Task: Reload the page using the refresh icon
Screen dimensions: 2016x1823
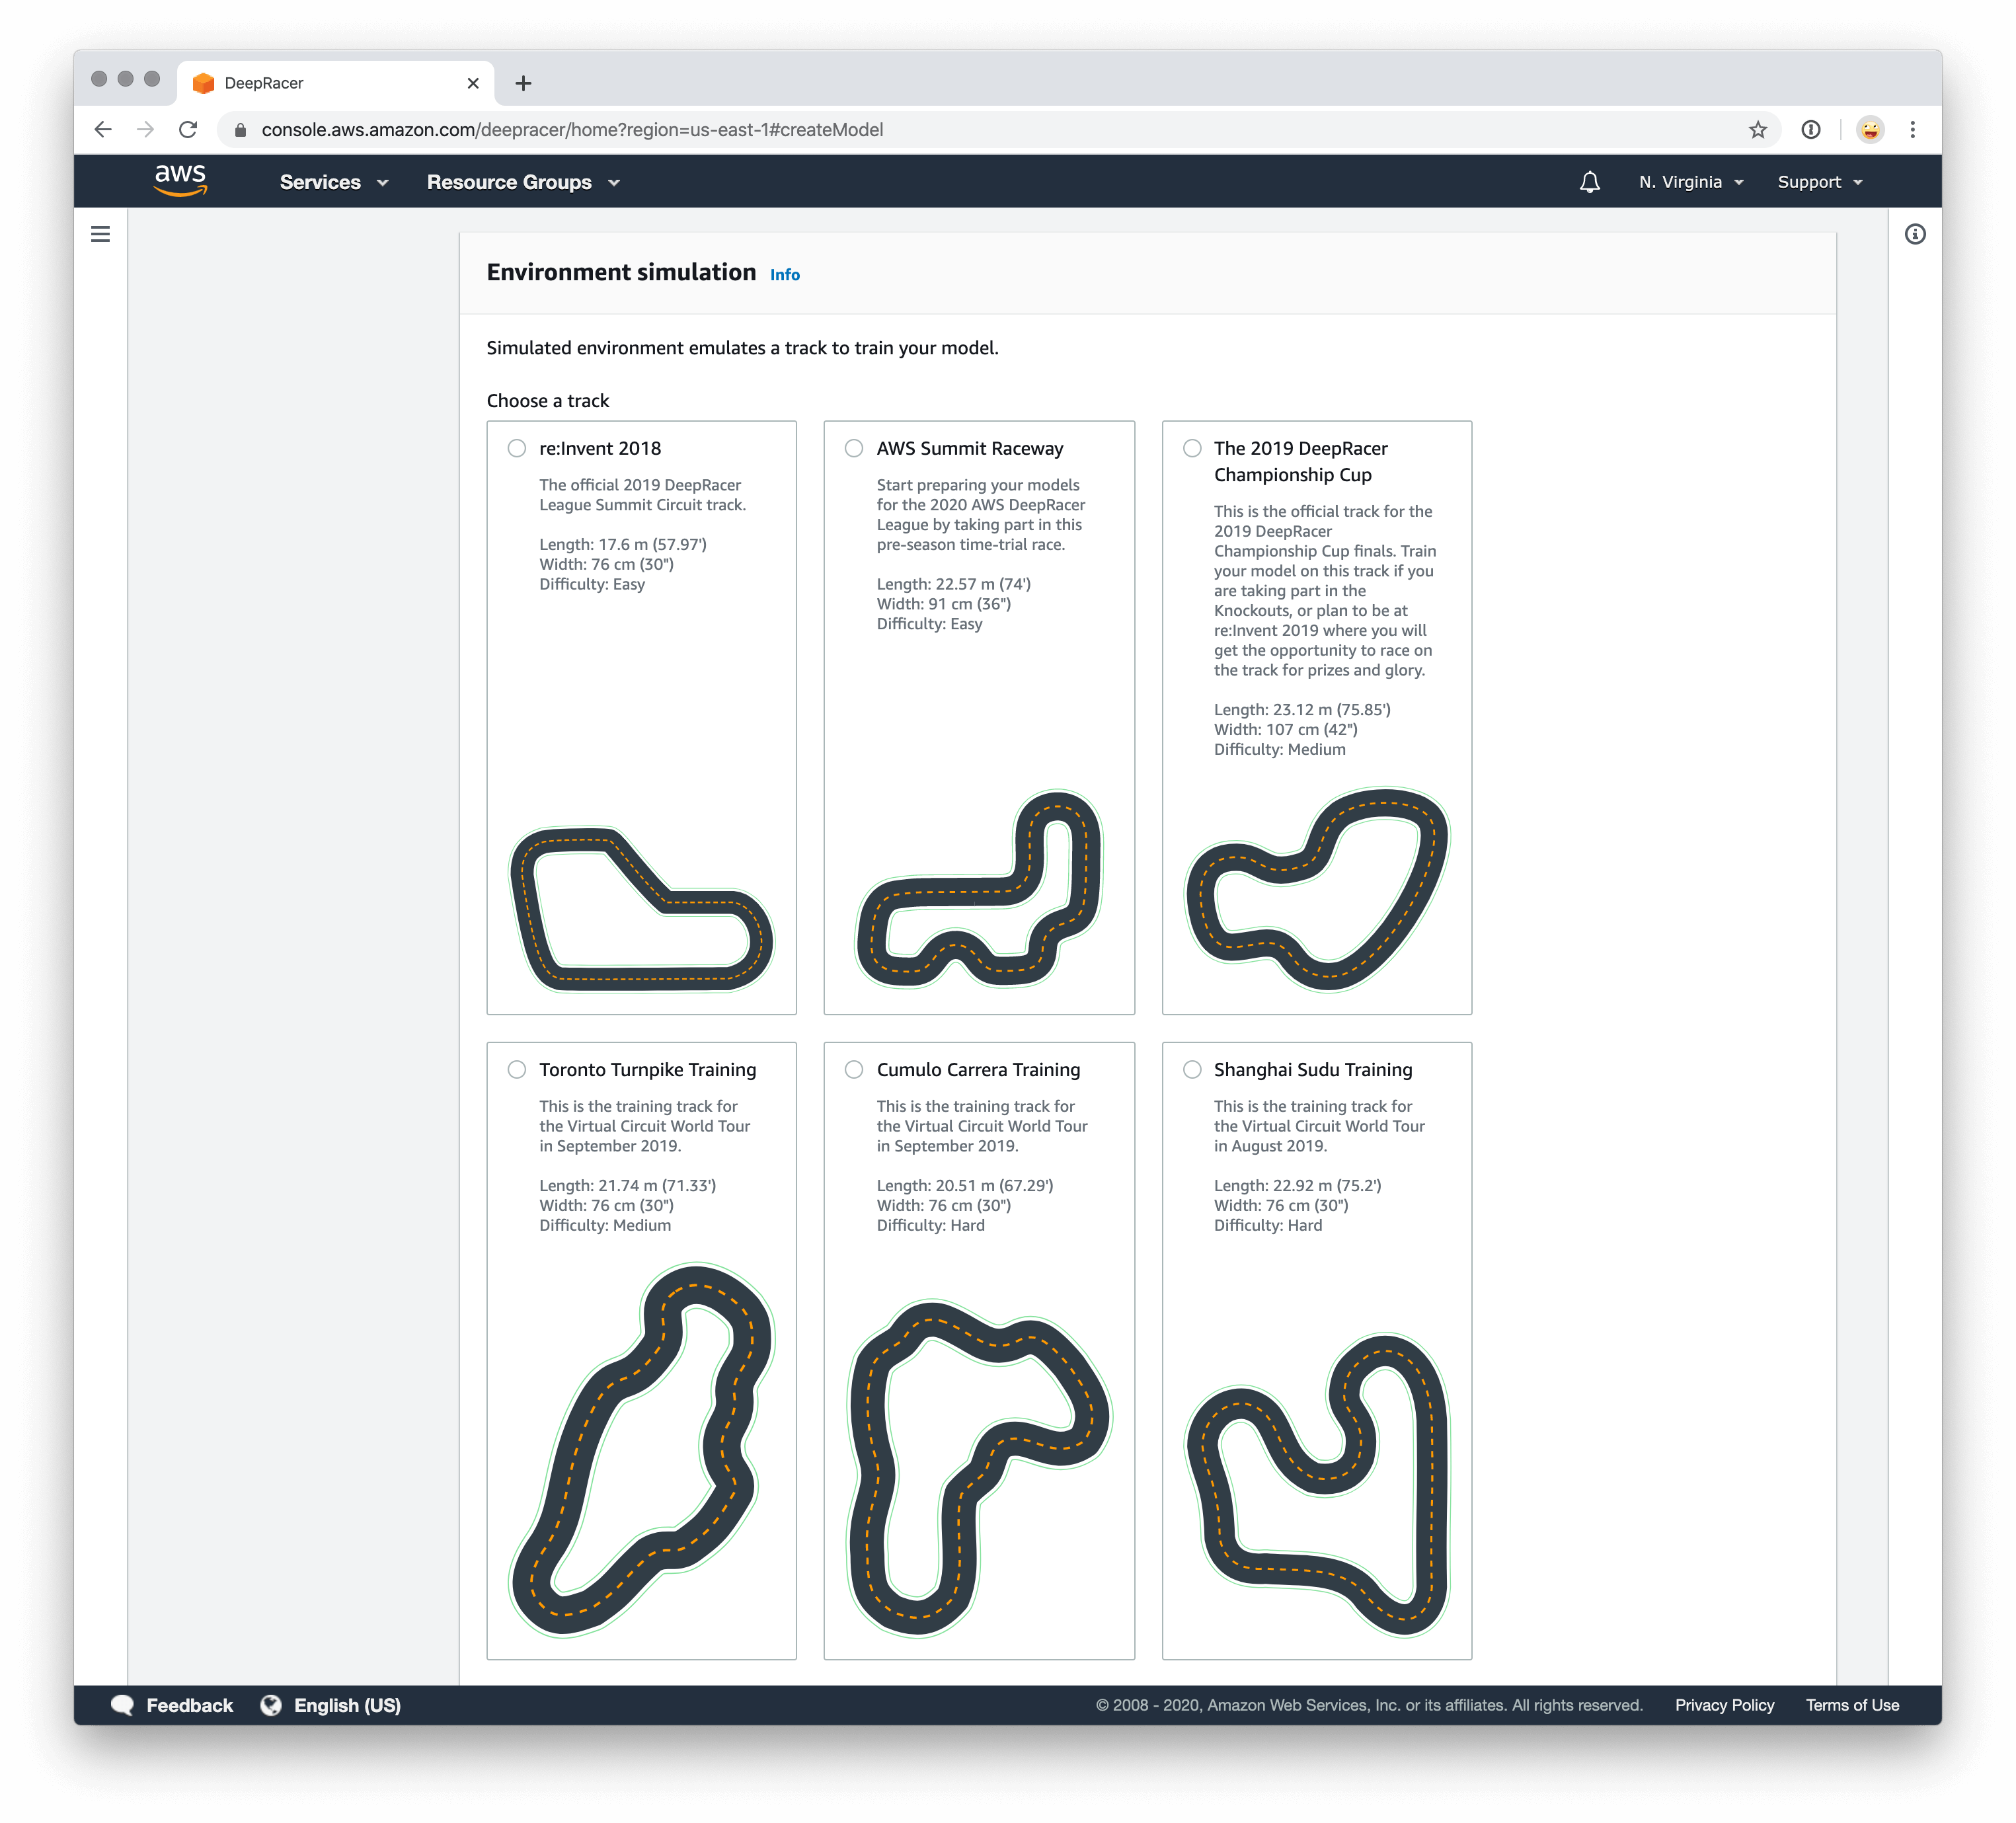Action: click(189, 129)
